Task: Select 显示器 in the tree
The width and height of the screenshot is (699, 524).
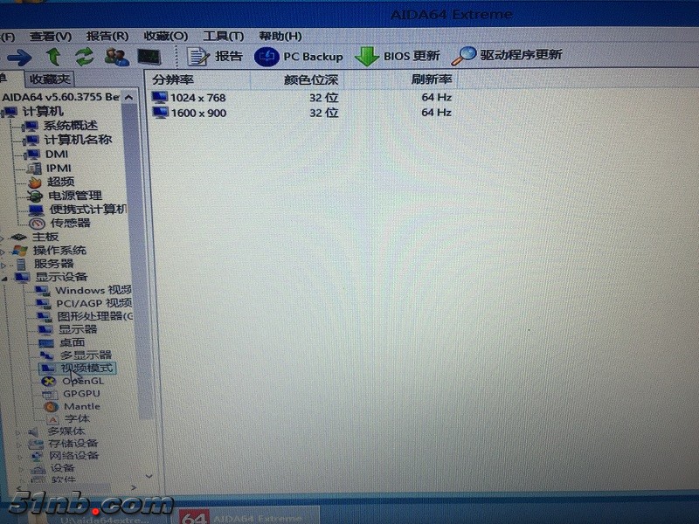Action: (x=78, y=329)
